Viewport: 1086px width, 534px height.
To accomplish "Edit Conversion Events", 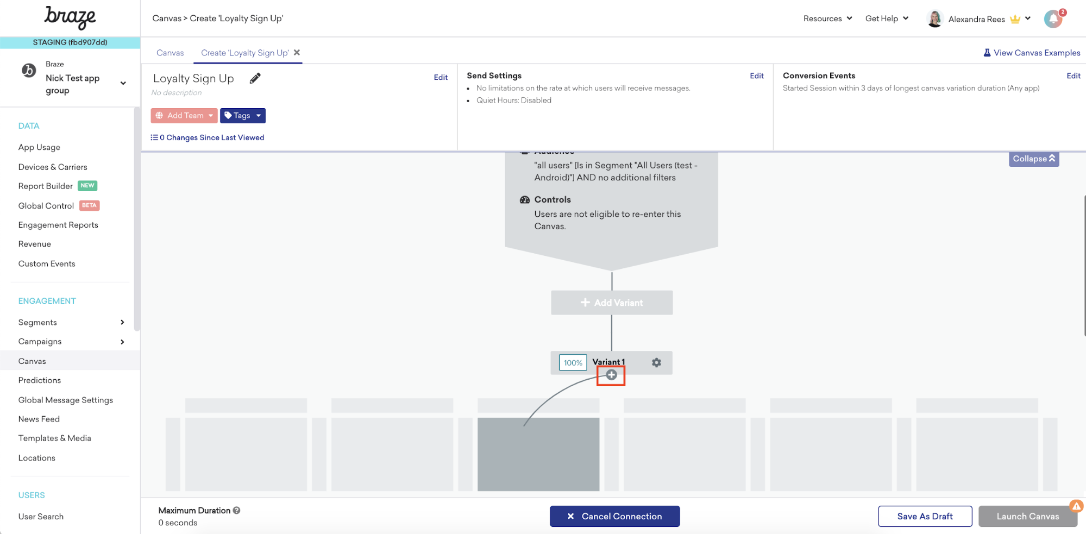I will pyautogui.click(x=1074, y=76).
